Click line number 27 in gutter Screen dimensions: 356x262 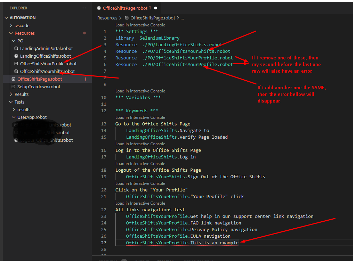click(x=104, y=243)
